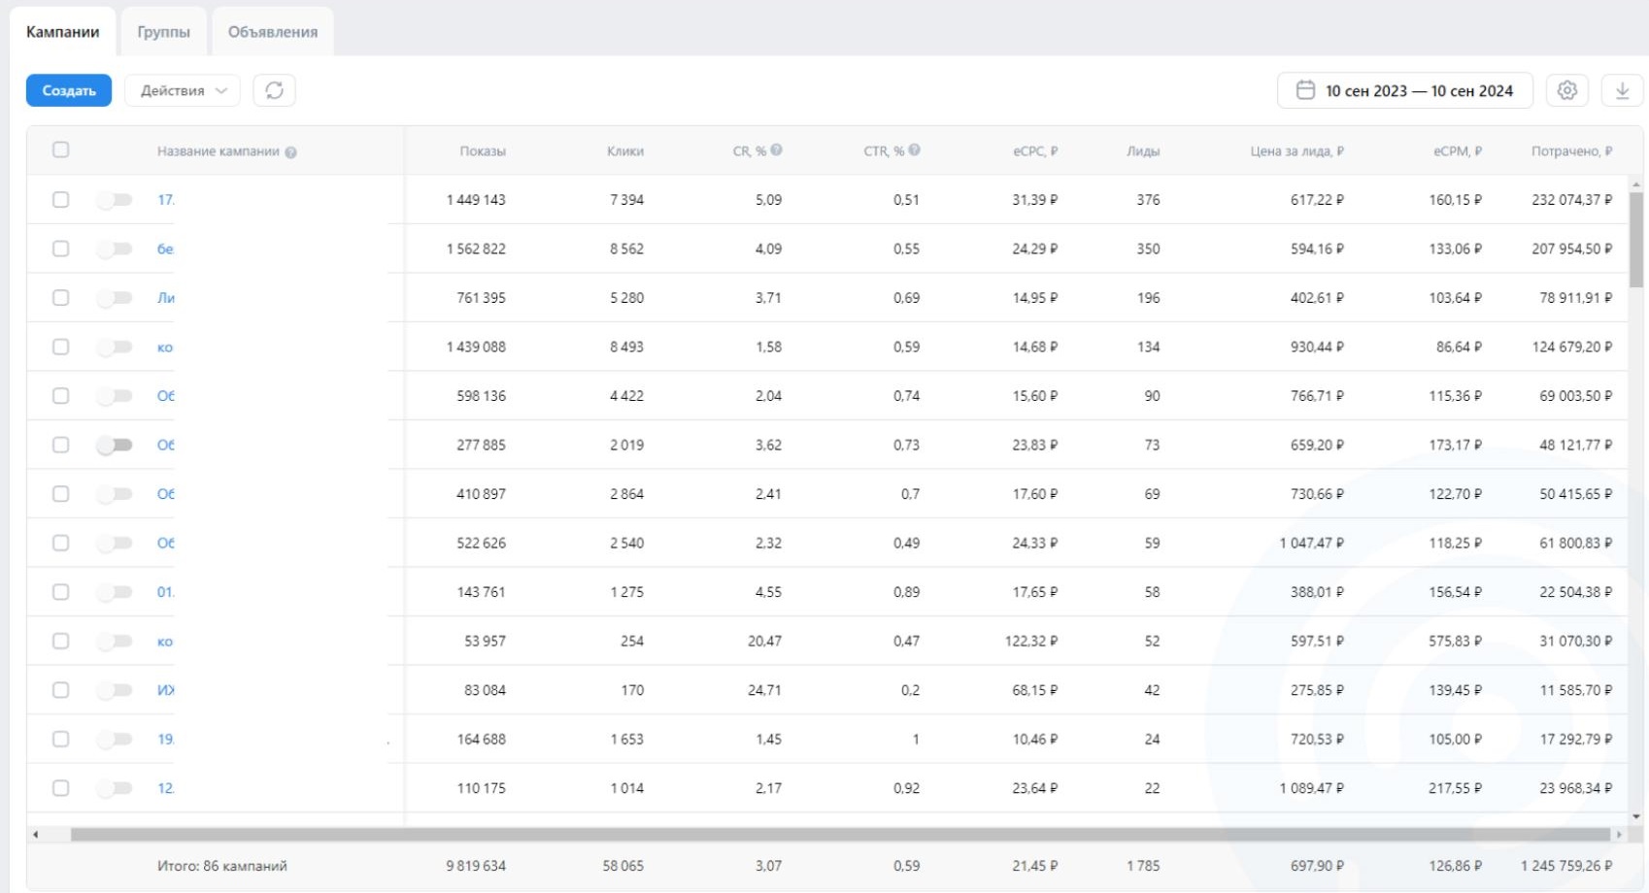This screenshot has width=1649, height=893.
Task: Tick the select-all checkbox in table header
Action: pyautogui.click(x=60, y=150)
